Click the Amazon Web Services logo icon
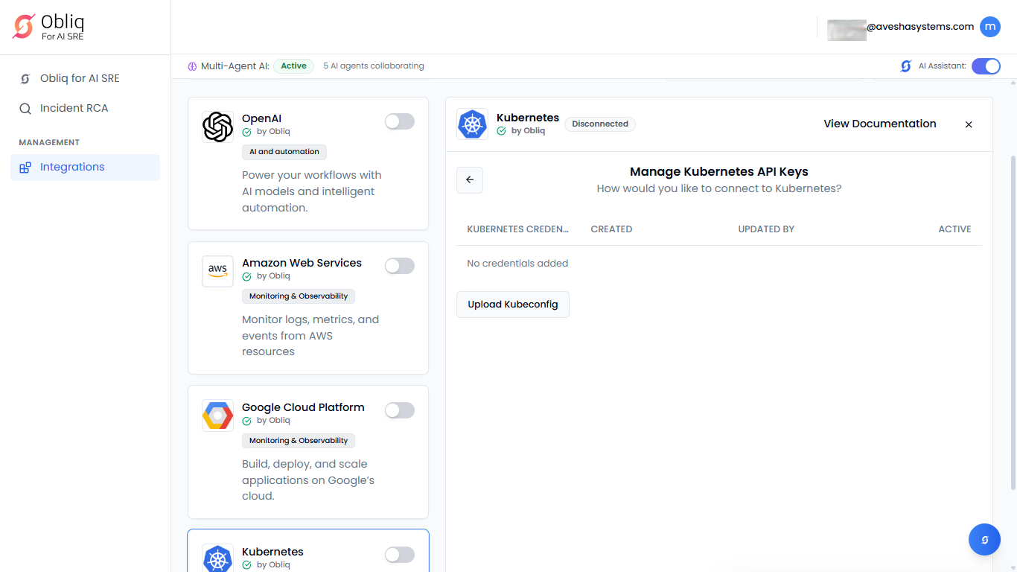 tap(217, 271)
